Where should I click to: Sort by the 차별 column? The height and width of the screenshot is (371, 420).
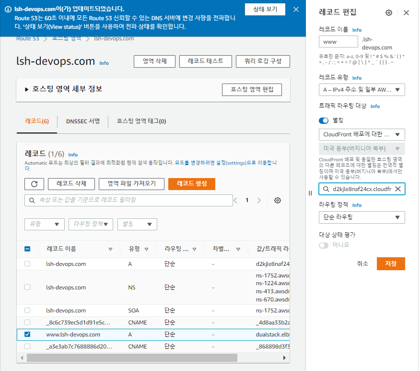pos(238,249)
